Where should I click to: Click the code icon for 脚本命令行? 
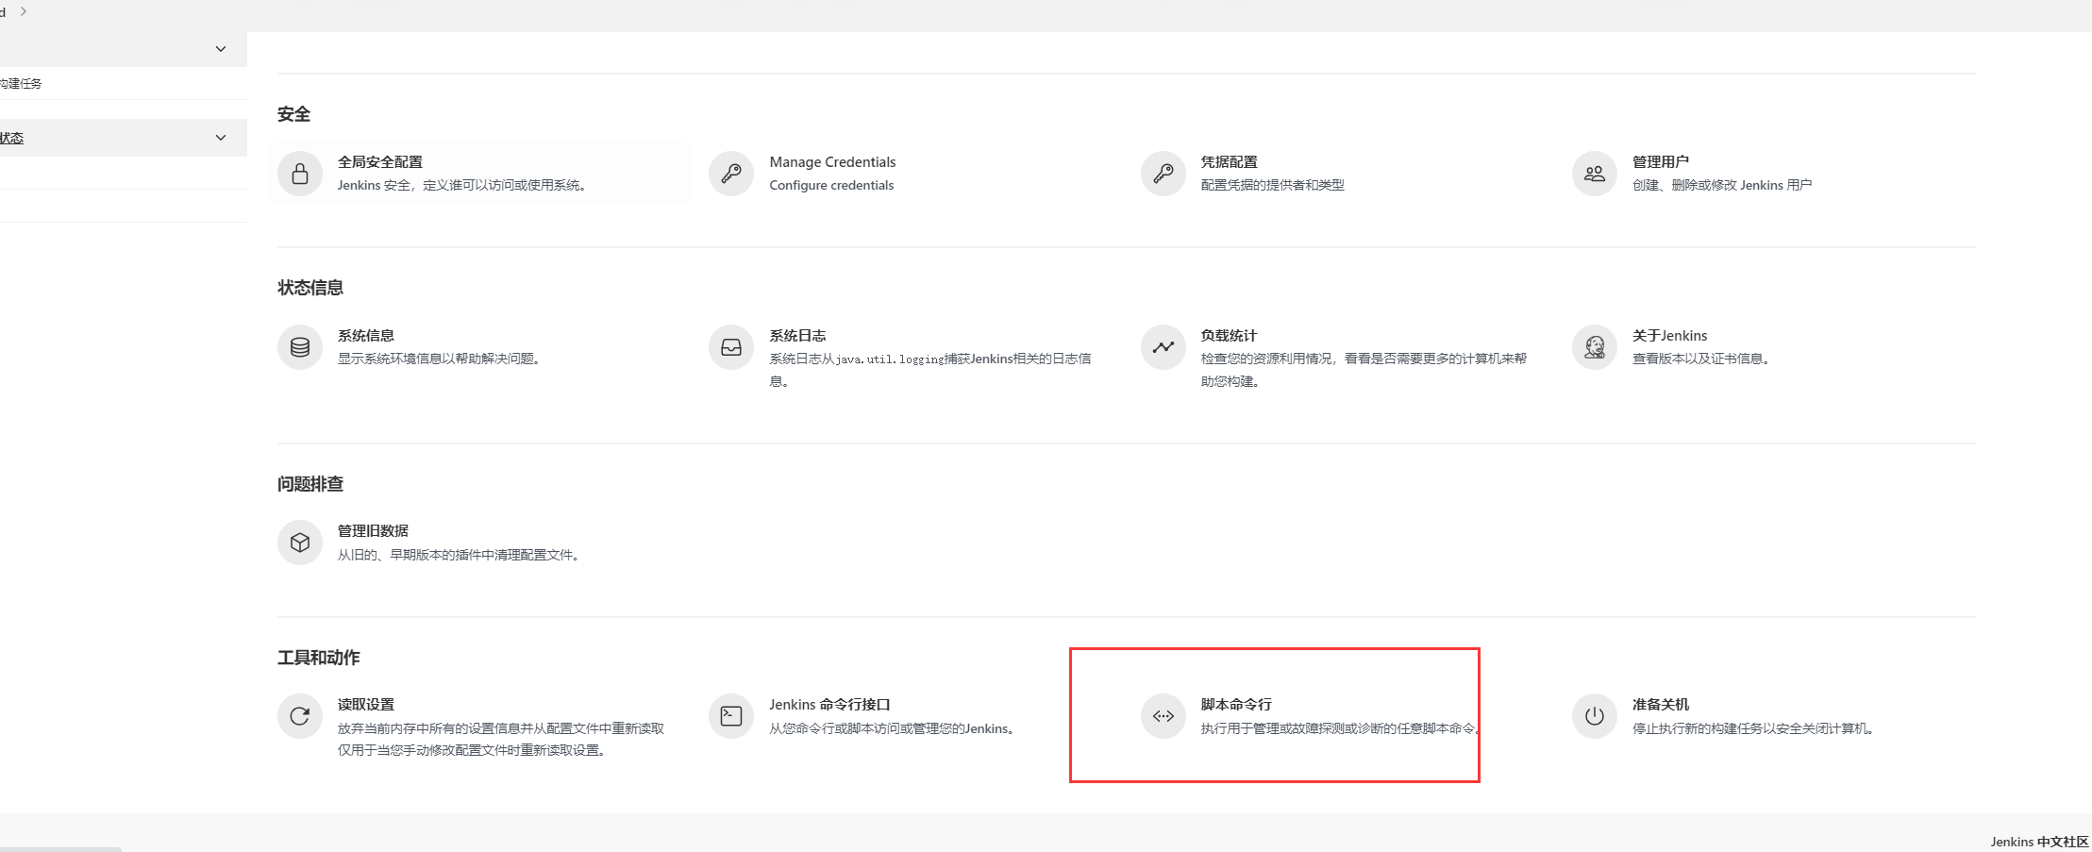point(1163,716)
